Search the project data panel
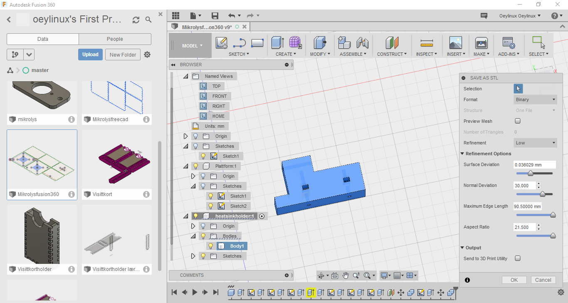 click(x=148, y=20)
